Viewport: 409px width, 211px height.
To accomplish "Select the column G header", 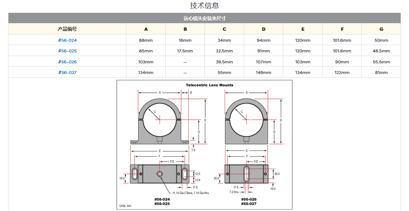I will pos(381,29).
